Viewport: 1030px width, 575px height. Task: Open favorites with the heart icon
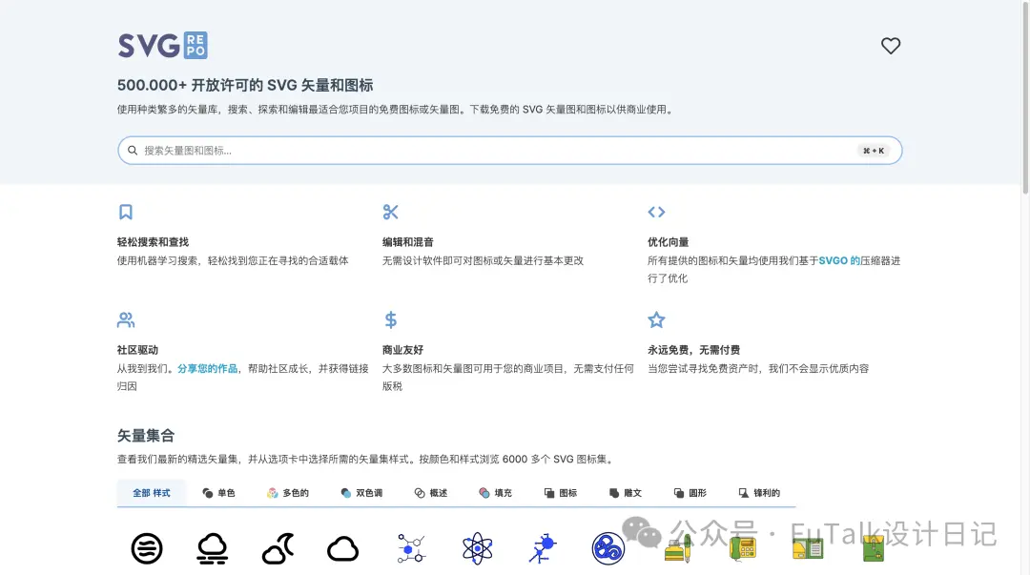pos(890,46)
